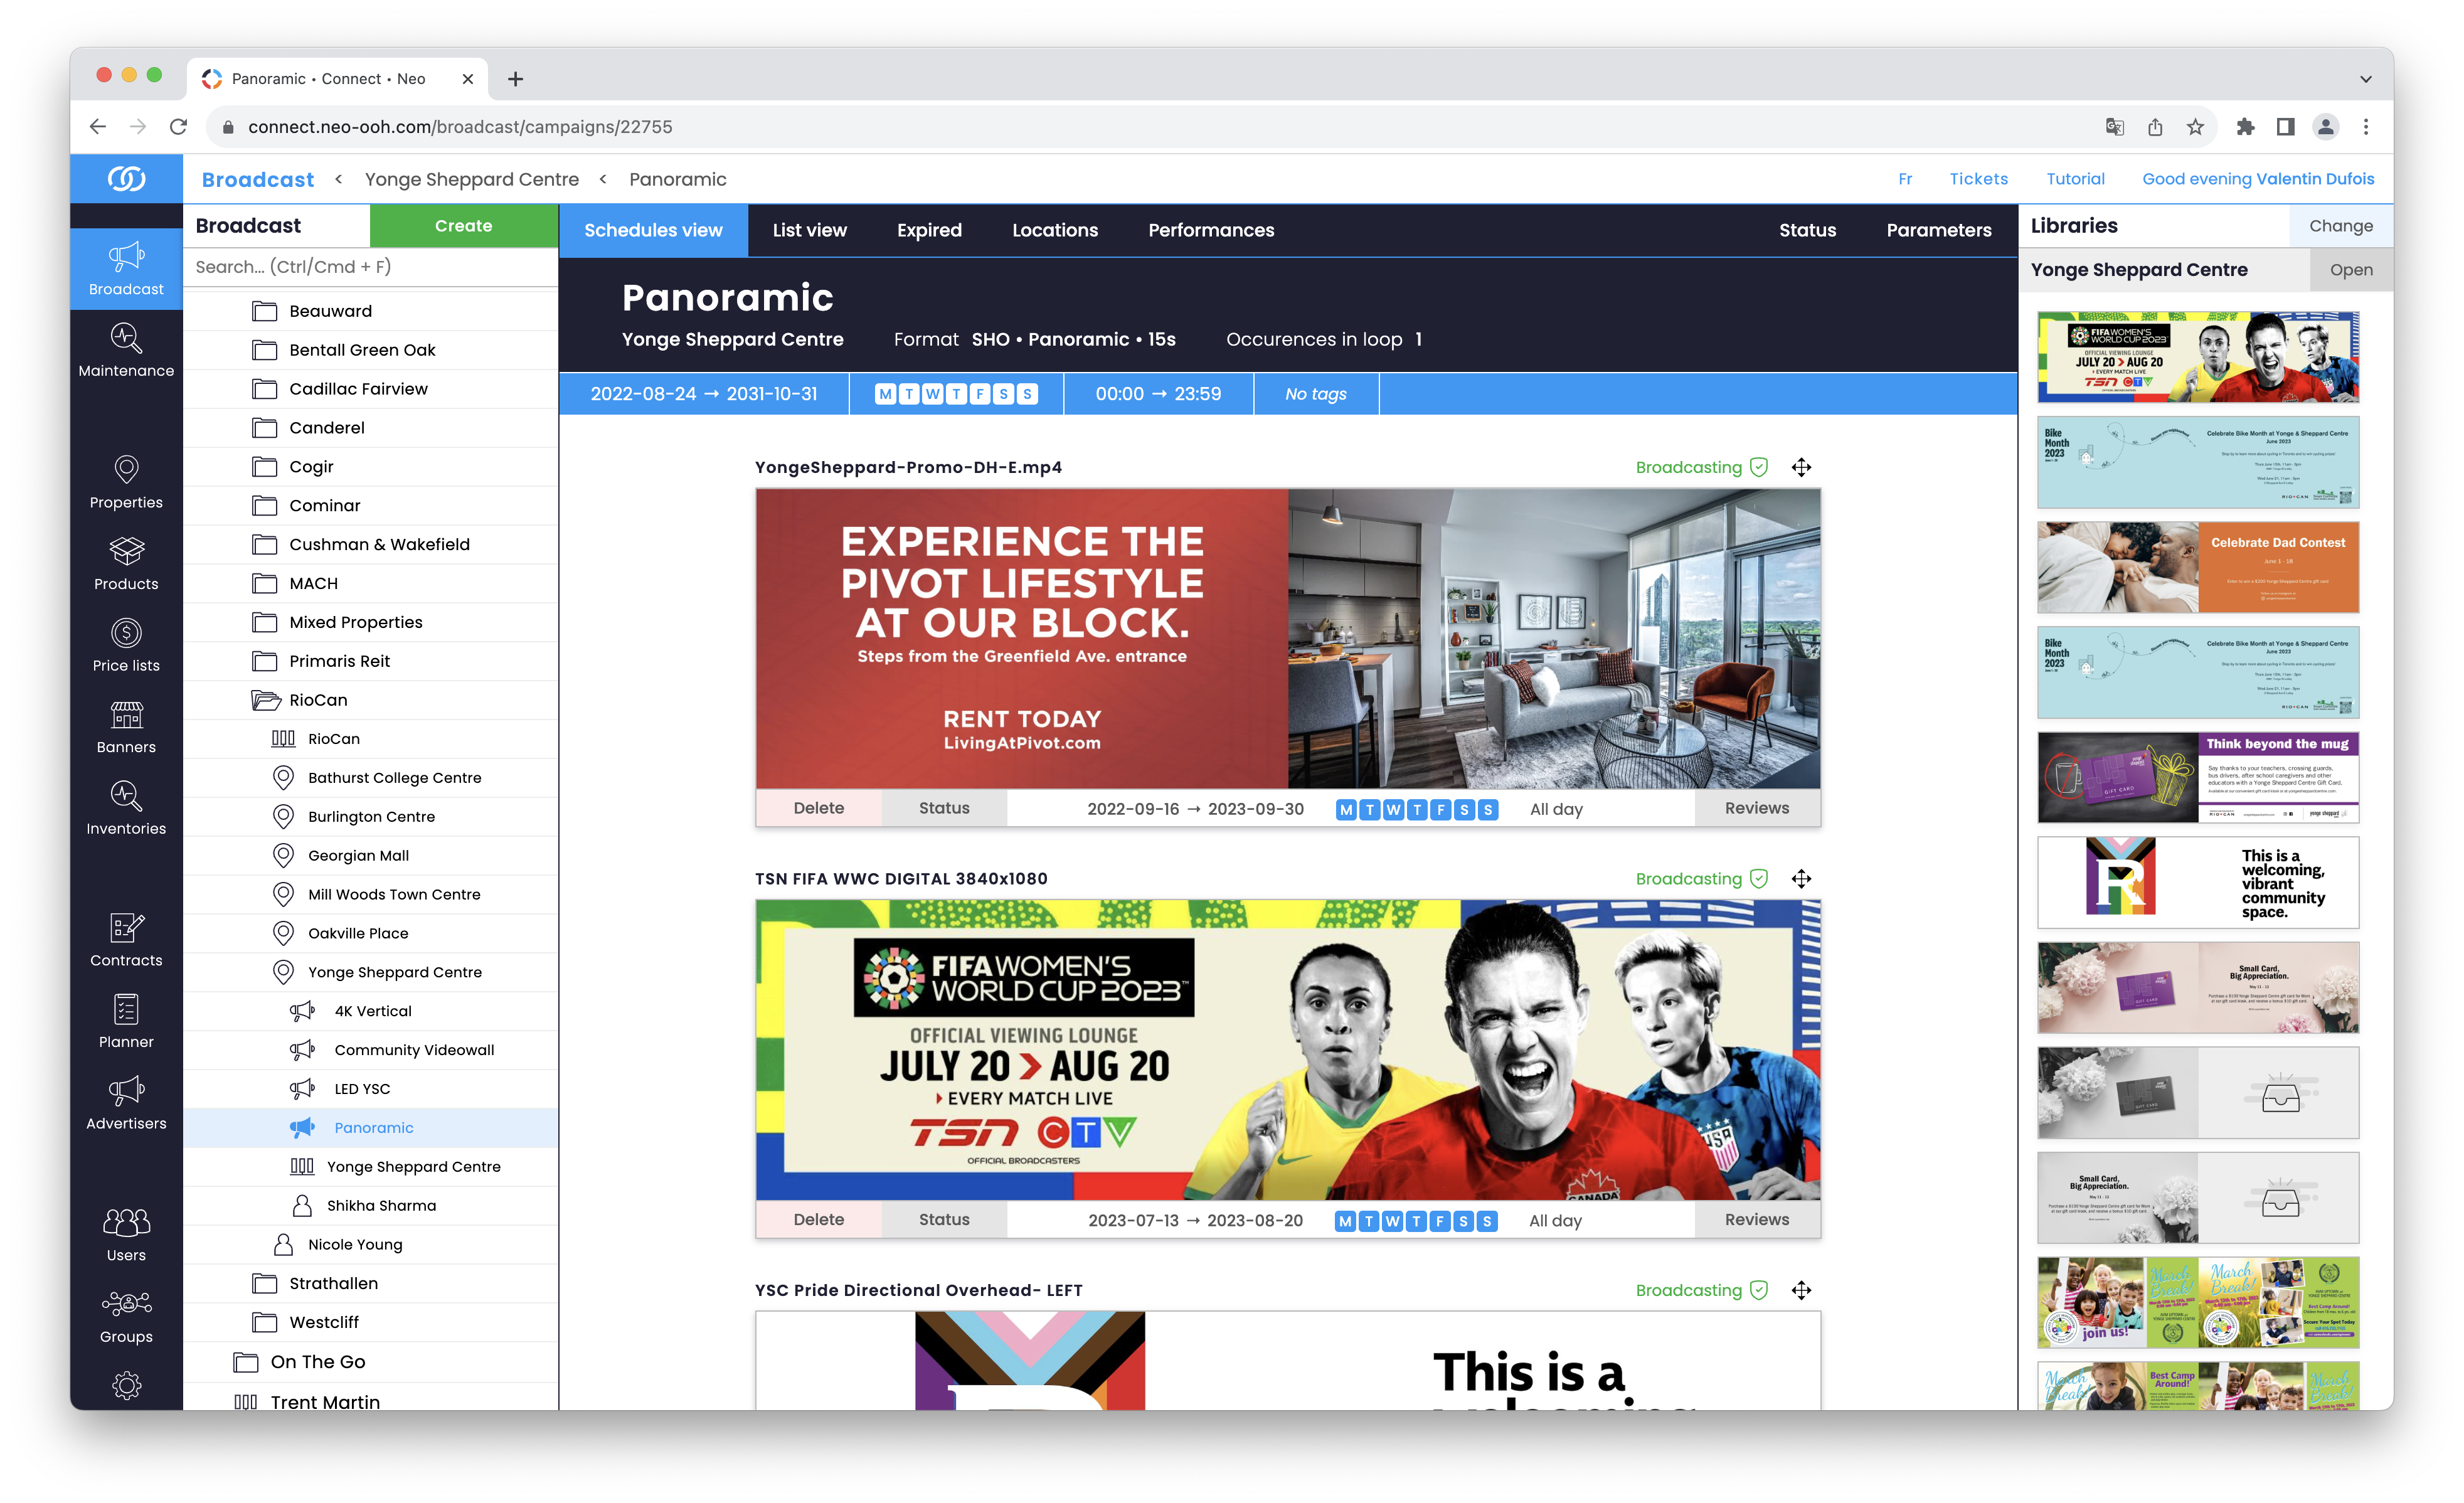The width and height of the screenshot is (2464, 1503).
Task: Click the green Create button
Action: click(463, 225)
